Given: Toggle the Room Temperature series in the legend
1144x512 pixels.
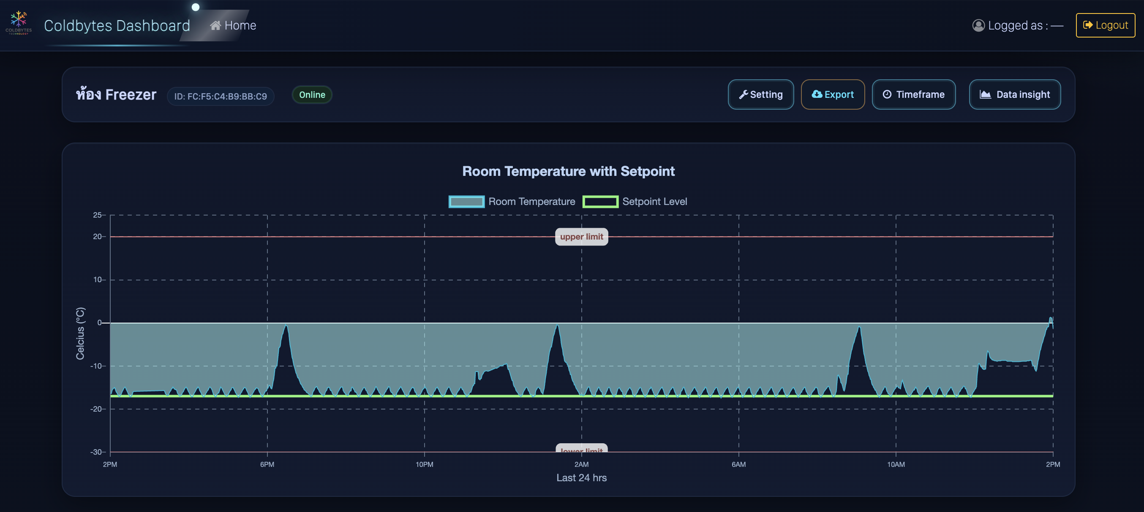Looking at the screenshot, I should [x=512, y=202].
